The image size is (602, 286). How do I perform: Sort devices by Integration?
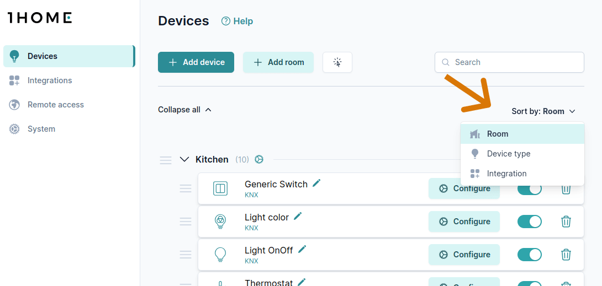pos(506,174)
